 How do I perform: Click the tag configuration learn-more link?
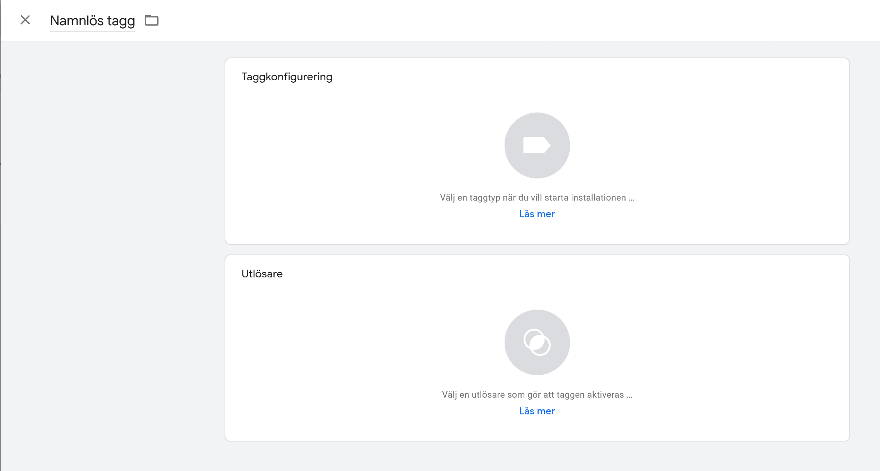pyautogui.click(x=537, y=214)
